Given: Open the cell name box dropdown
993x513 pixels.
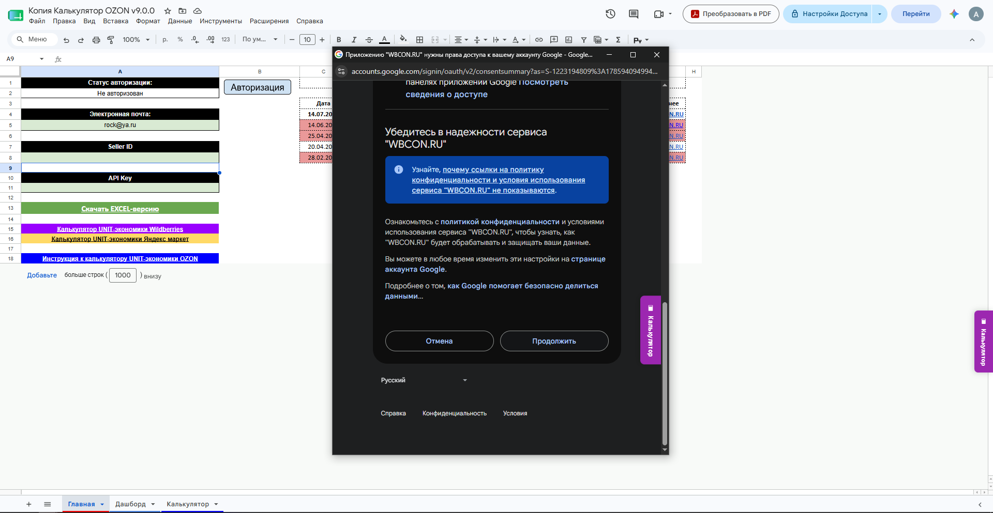Looking at the screenshot, I should click(42, 59).
